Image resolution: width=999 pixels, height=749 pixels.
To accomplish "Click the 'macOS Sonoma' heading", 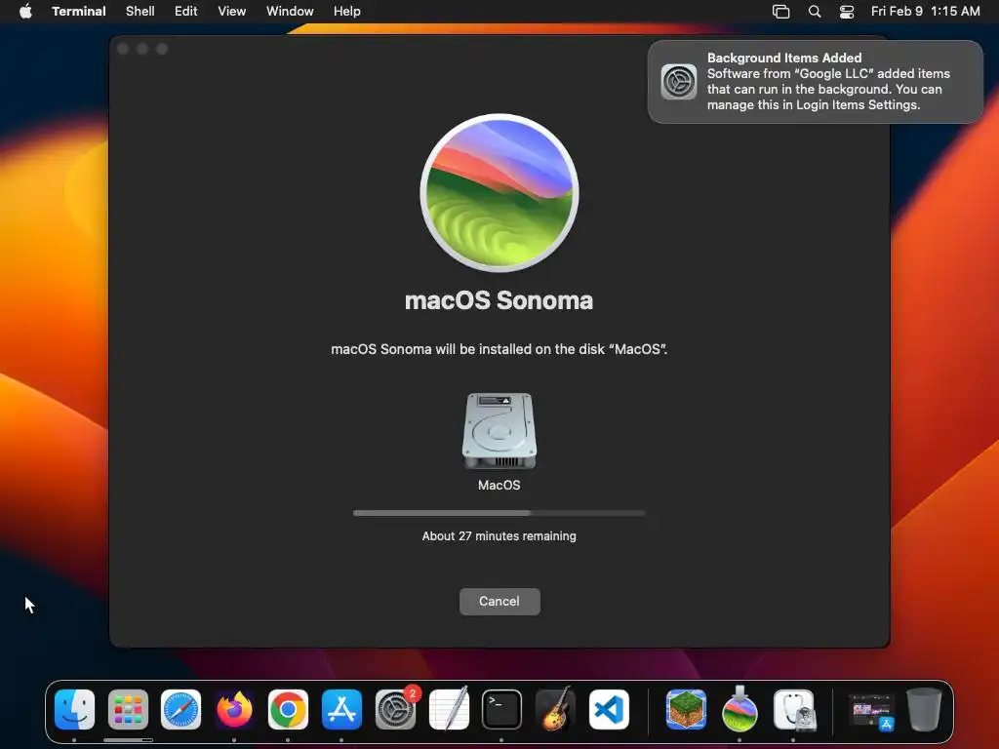I will [x=499, y=300].
